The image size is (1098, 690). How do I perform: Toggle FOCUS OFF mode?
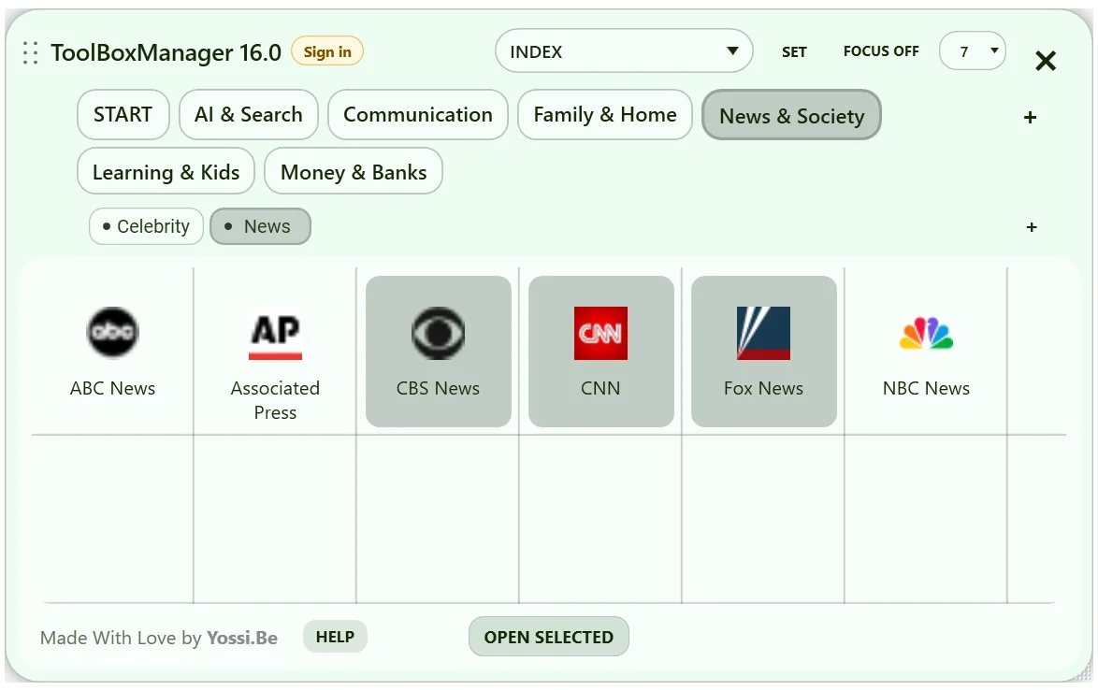[881, 51]
